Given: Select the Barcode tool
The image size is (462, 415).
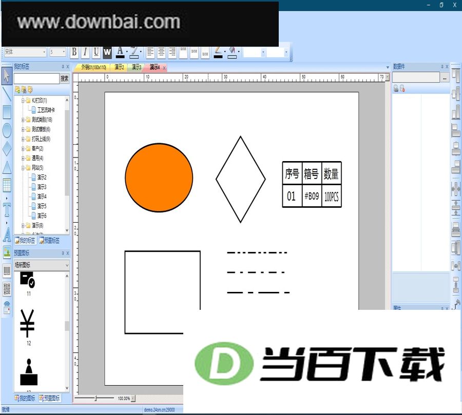Looking at the screenshot, I should [7, 271].
